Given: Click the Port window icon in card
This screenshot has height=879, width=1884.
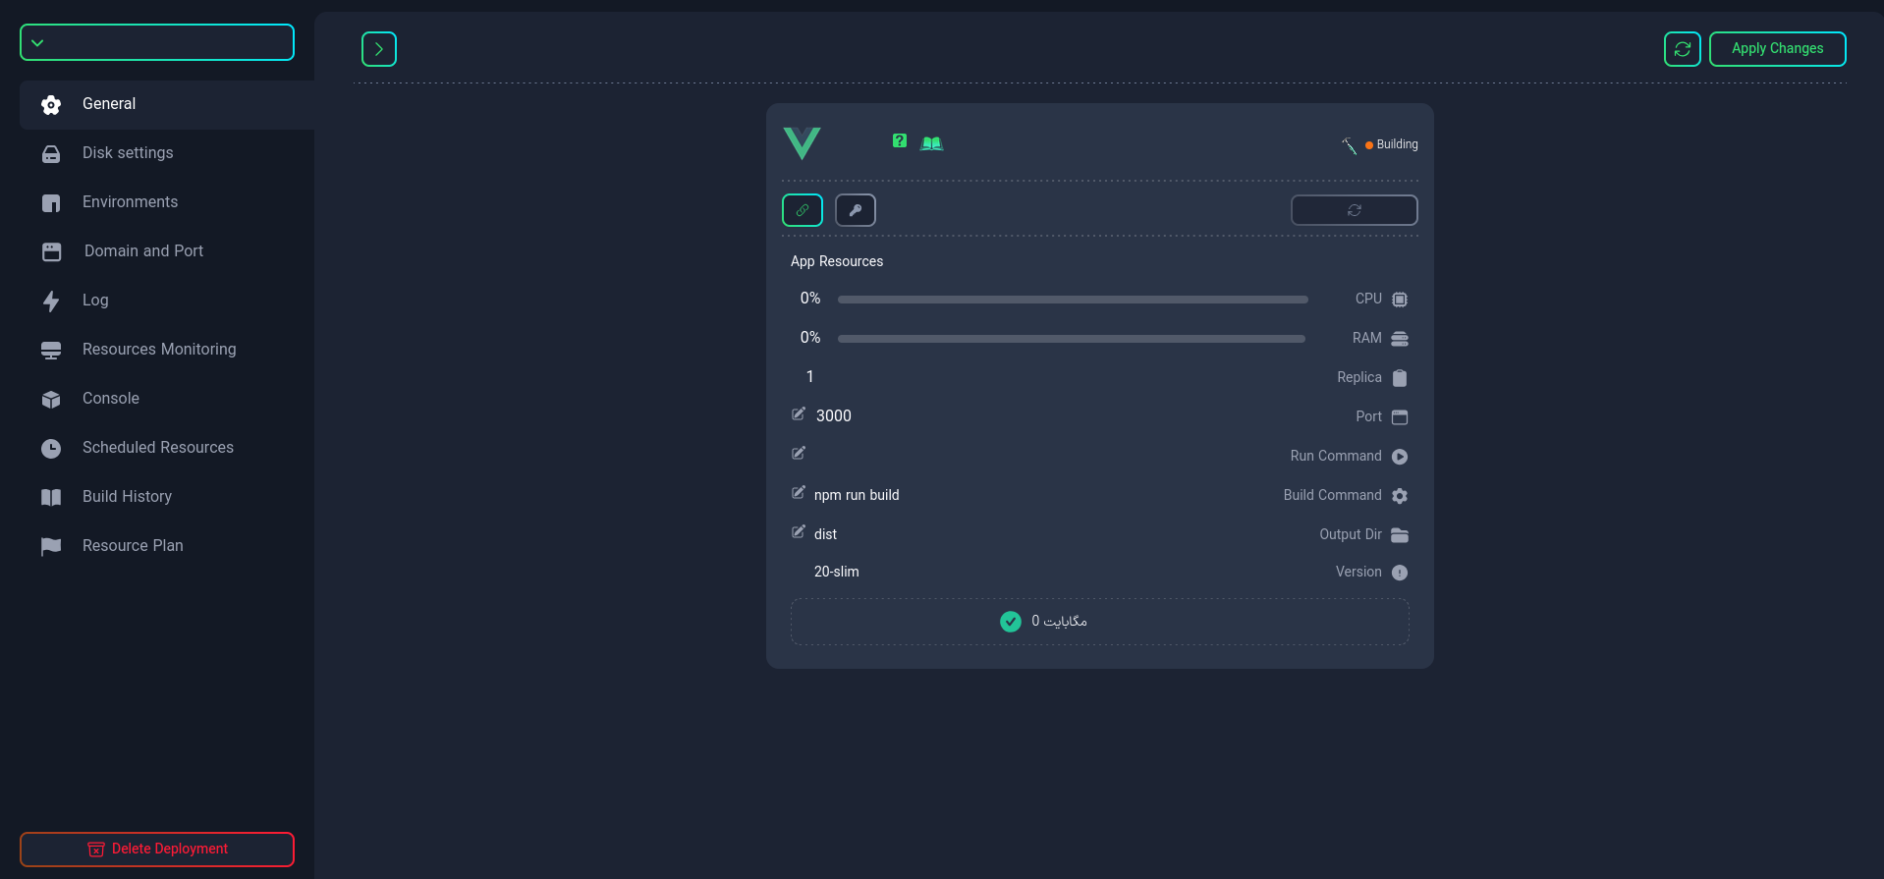Looking at the screenshot, I should click(x=1400, y=417).
